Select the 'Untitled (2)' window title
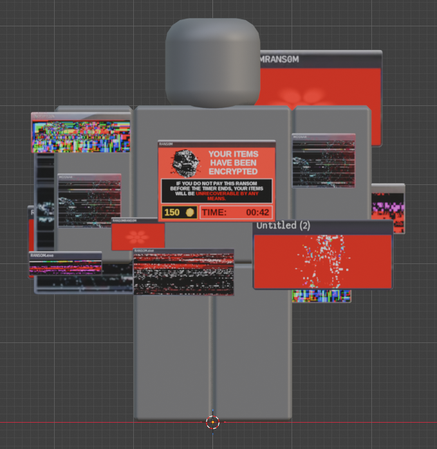Viewport: 437px width, 449px height. tap(283, 225)
